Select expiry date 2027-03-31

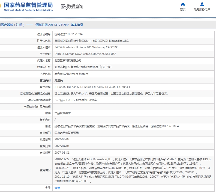coord(62,153)
